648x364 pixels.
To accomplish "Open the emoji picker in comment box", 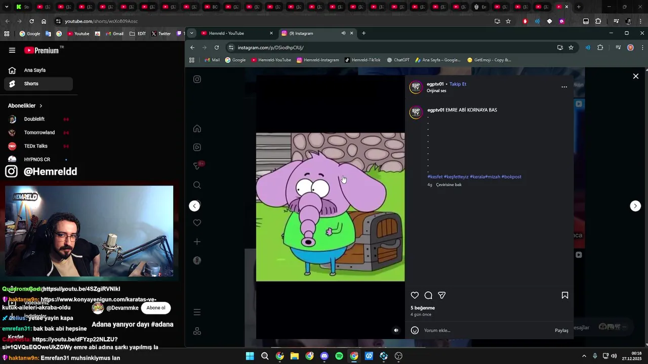I will pos(415,330).
